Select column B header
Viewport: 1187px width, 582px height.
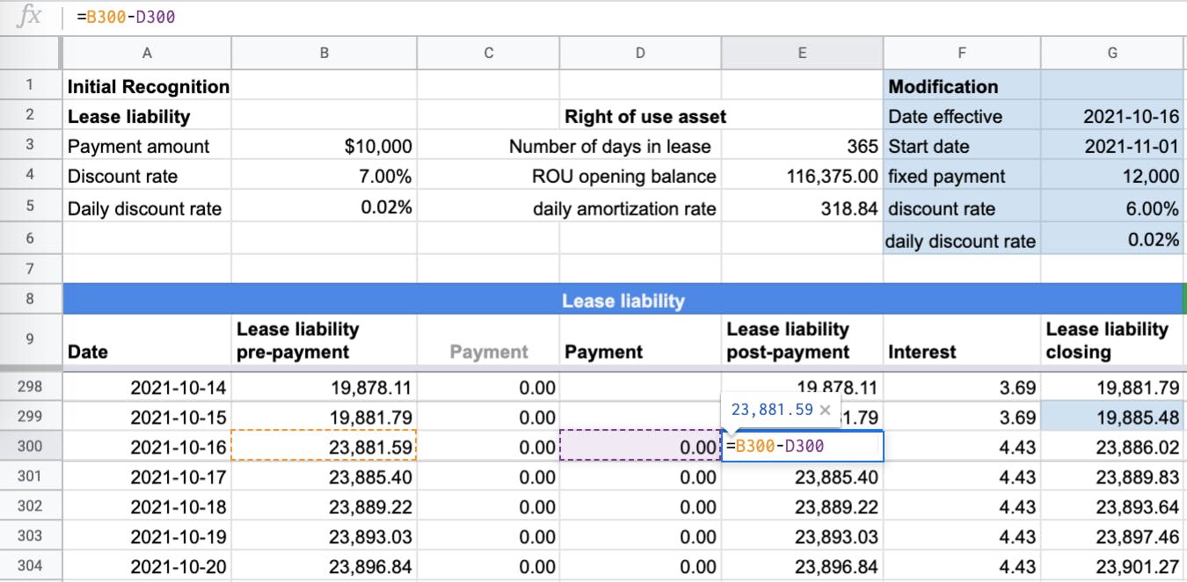(x=323, y=53)
